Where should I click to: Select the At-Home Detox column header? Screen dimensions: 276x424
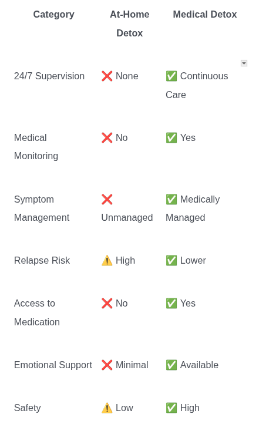pos(129,23)
